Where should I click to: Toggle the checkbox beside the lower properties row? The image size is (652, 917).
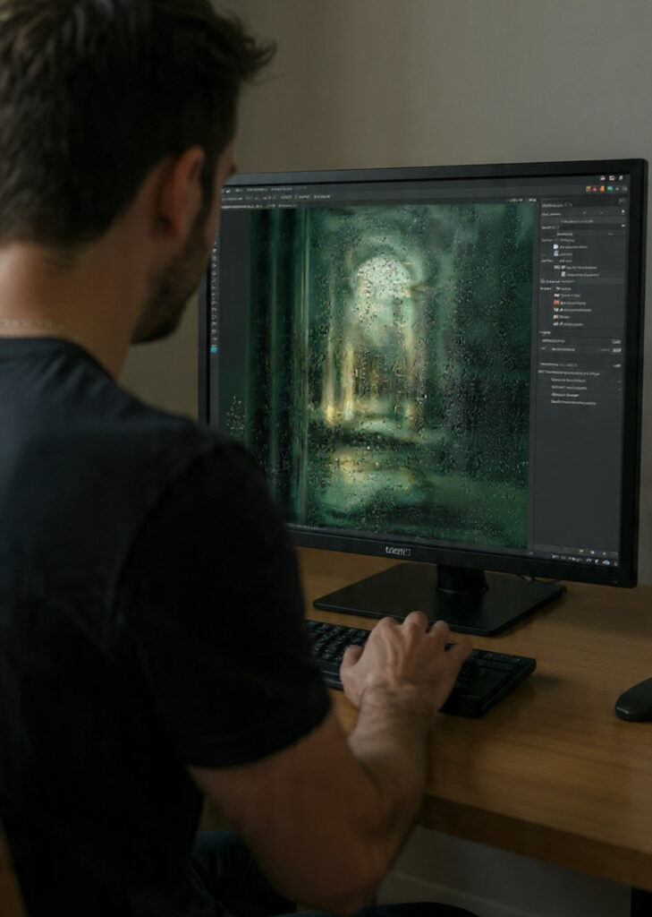click(x=616, y=349)
